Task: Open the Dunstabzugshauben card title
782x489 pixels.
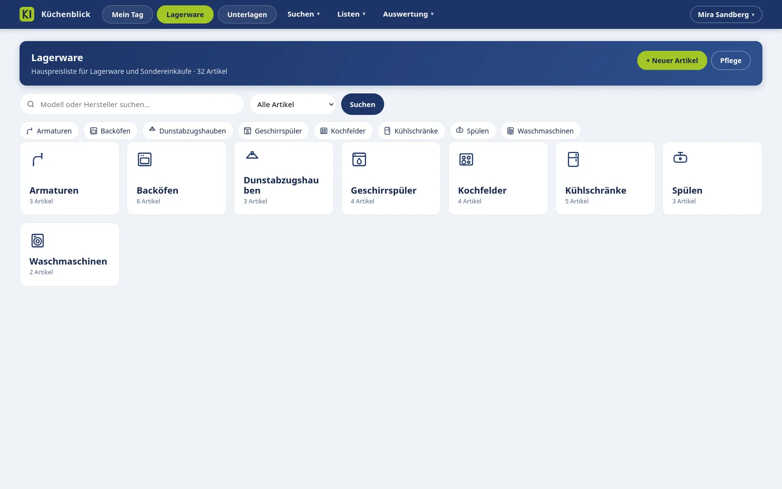Action: 281,185
